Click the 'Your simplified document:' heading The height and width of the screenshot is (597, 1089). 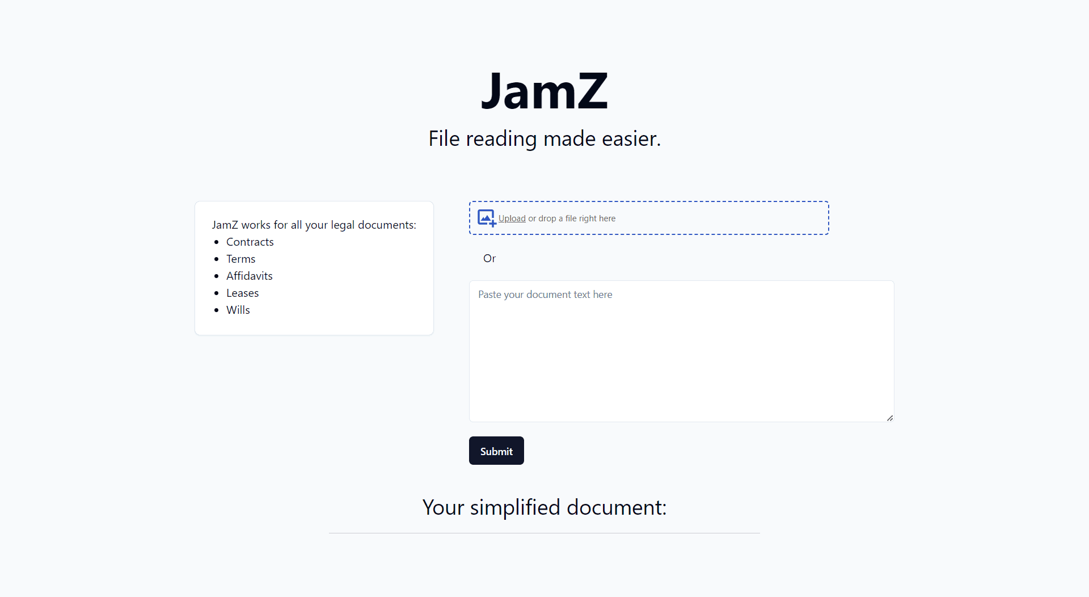544,507
